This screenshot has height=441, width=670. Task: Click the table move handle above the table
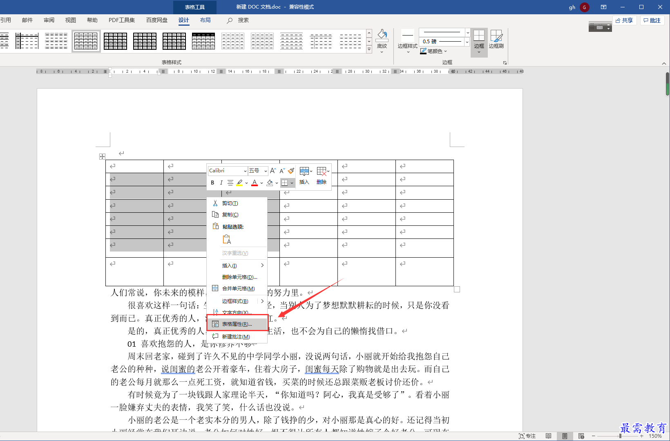102,156
